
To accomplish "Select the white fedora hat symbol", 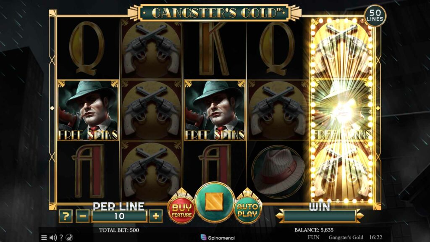I will 278,171.
